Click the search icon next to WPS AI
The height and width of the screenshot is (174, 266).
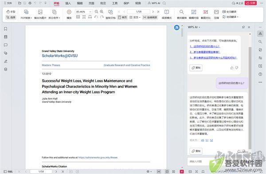164,3
